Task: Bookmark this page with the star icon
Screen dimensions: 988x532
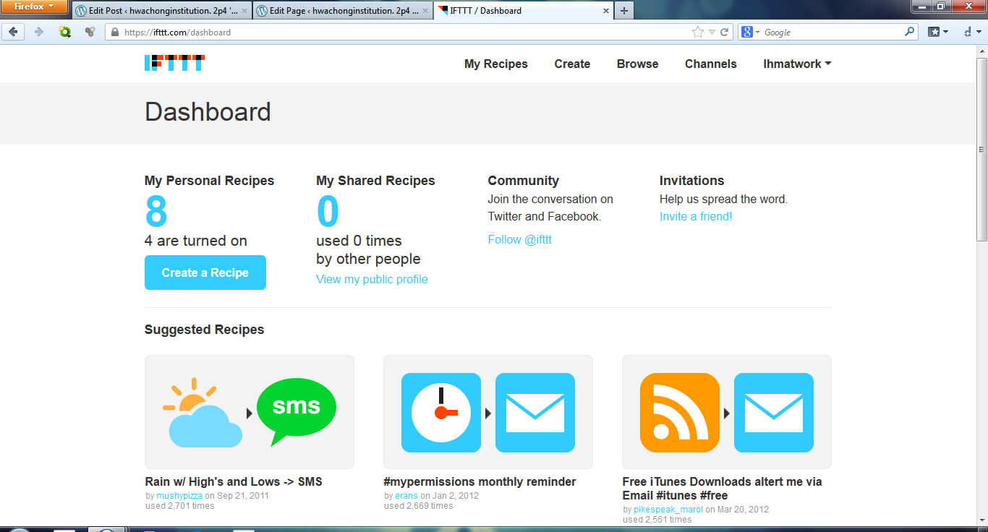Action: (697, 32)
